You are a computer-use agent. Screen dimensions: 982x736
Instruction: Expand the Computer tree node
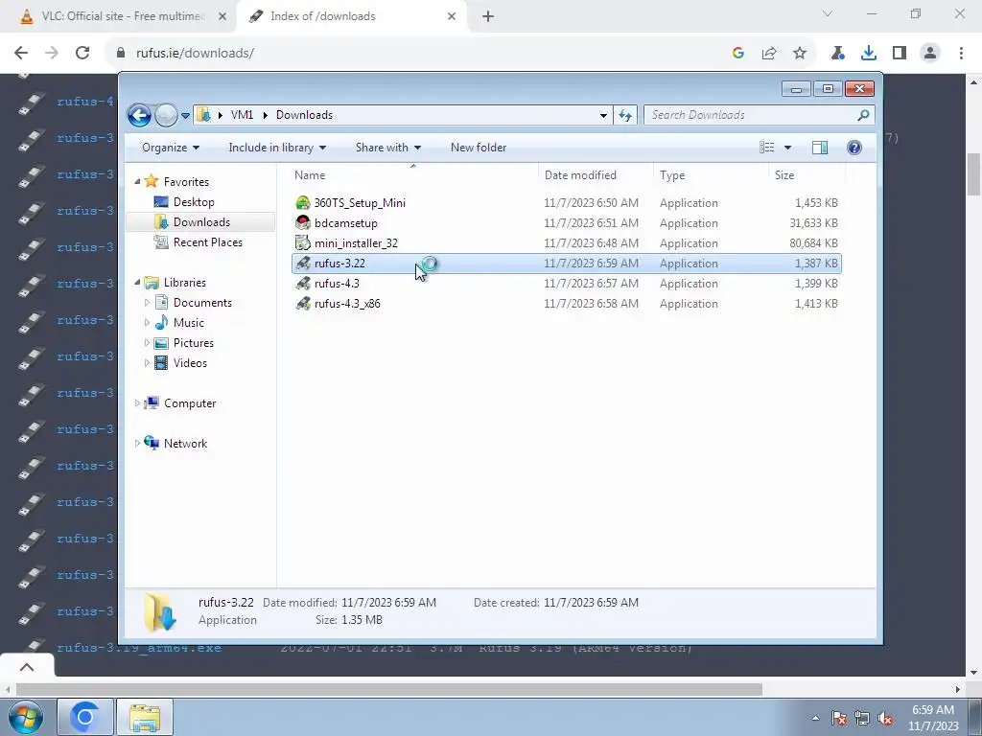coord(137,403)
